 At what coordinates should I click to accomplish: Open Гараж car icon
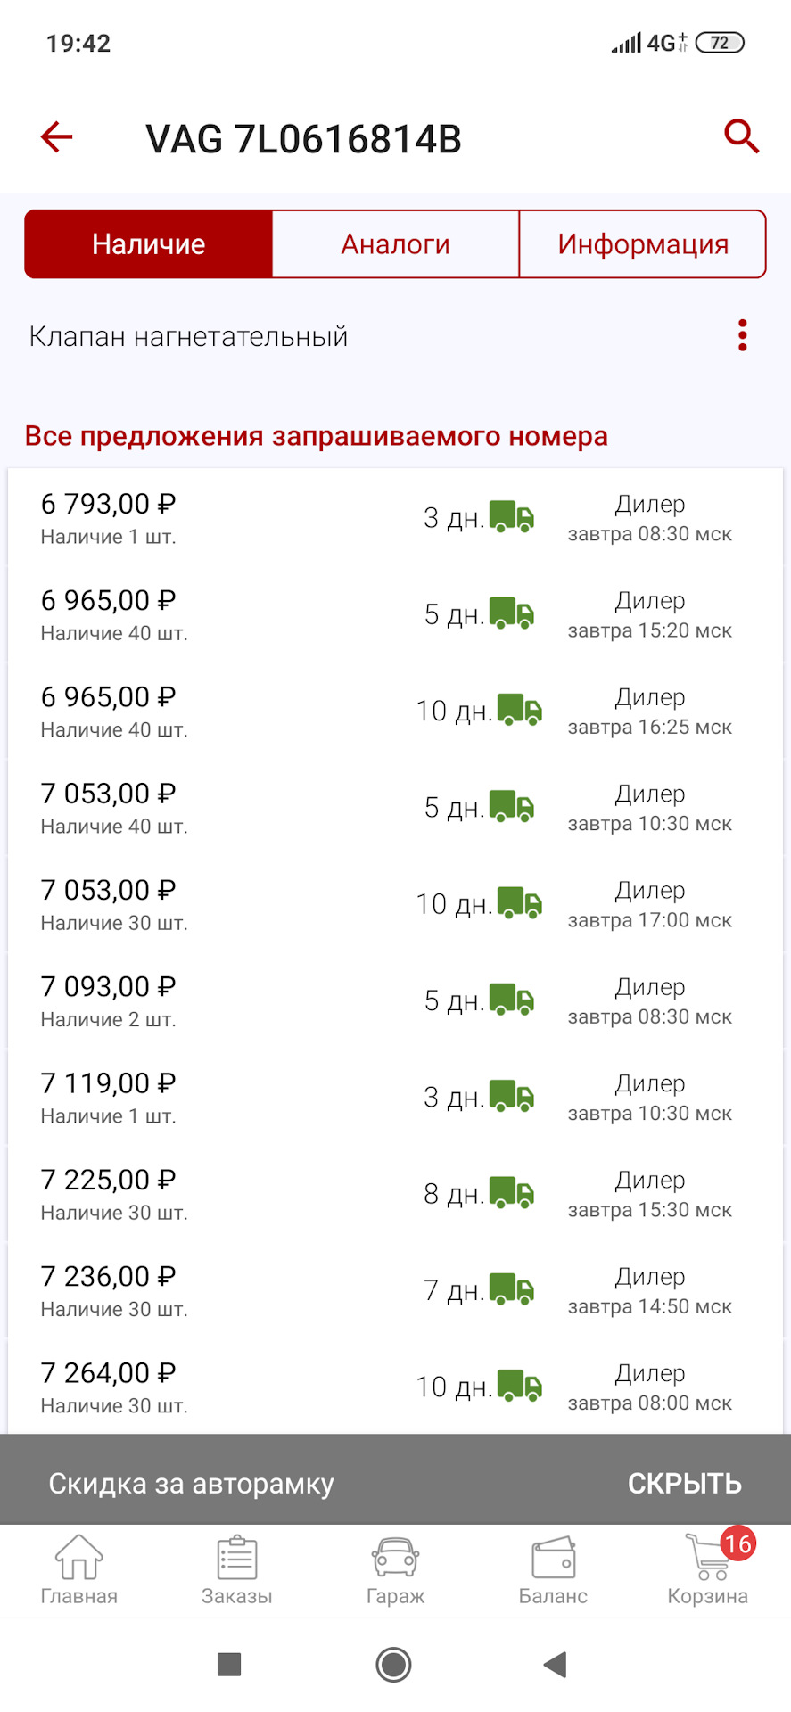tap(395, 1571)
